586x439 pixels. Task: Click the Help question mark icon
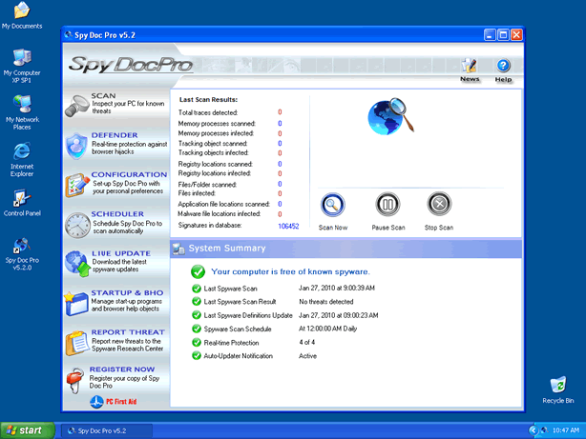503,68
